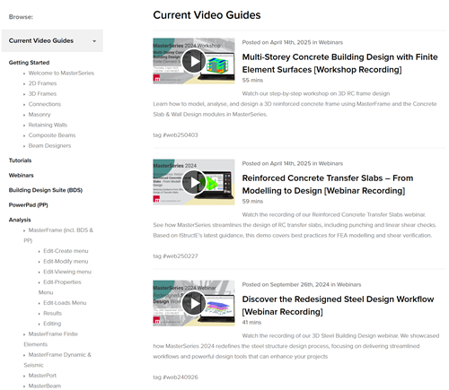449x390 pixels.
Task: Click the 41 mins duration text
Action: tap(251, 323)
